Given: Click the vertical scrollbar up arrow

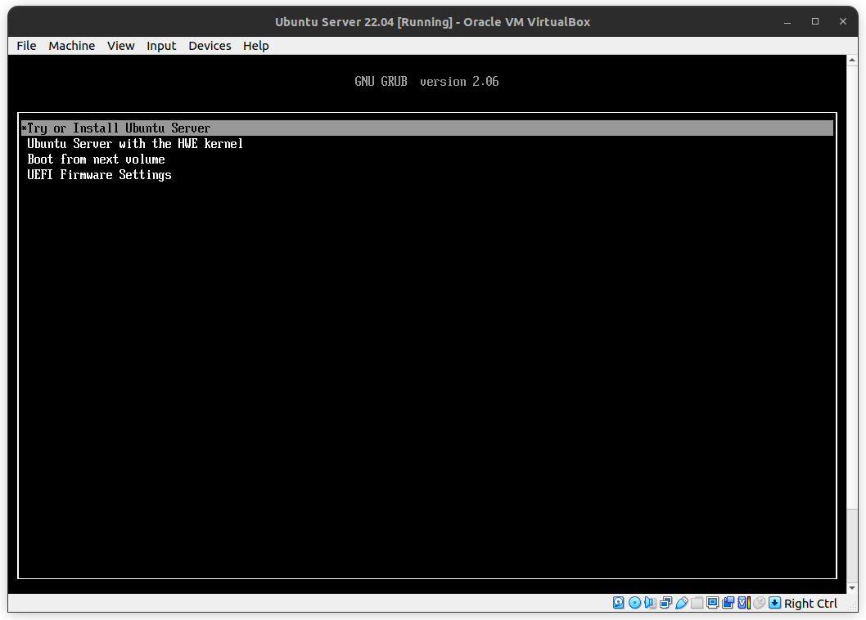Looking at the screenshot, I should [852, 60].
